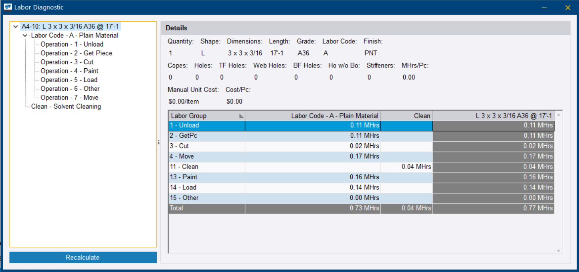Select Clean - Solvent Cleaning tree item
The height and width of the screenshot is (272, 579).
click(66, 107)
